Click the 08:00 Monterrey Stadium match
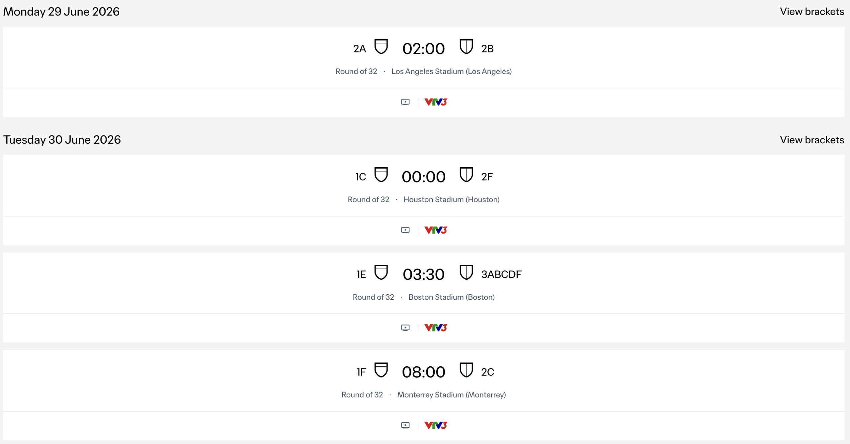This screenshot has width=850, height=444. click(424, 380)
